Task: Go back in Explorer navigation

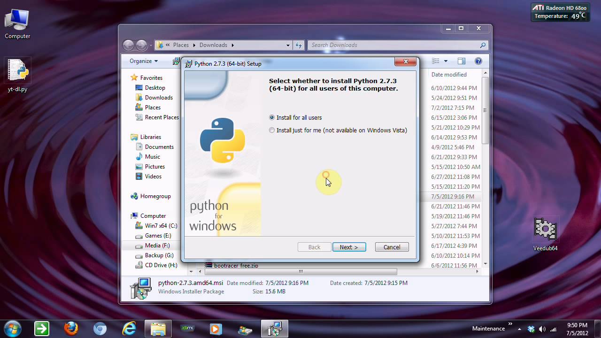Action: pos(128,45)
